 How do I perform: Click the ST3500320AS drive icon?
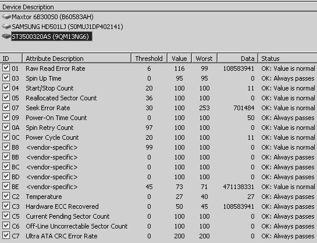tap(6, 37)
